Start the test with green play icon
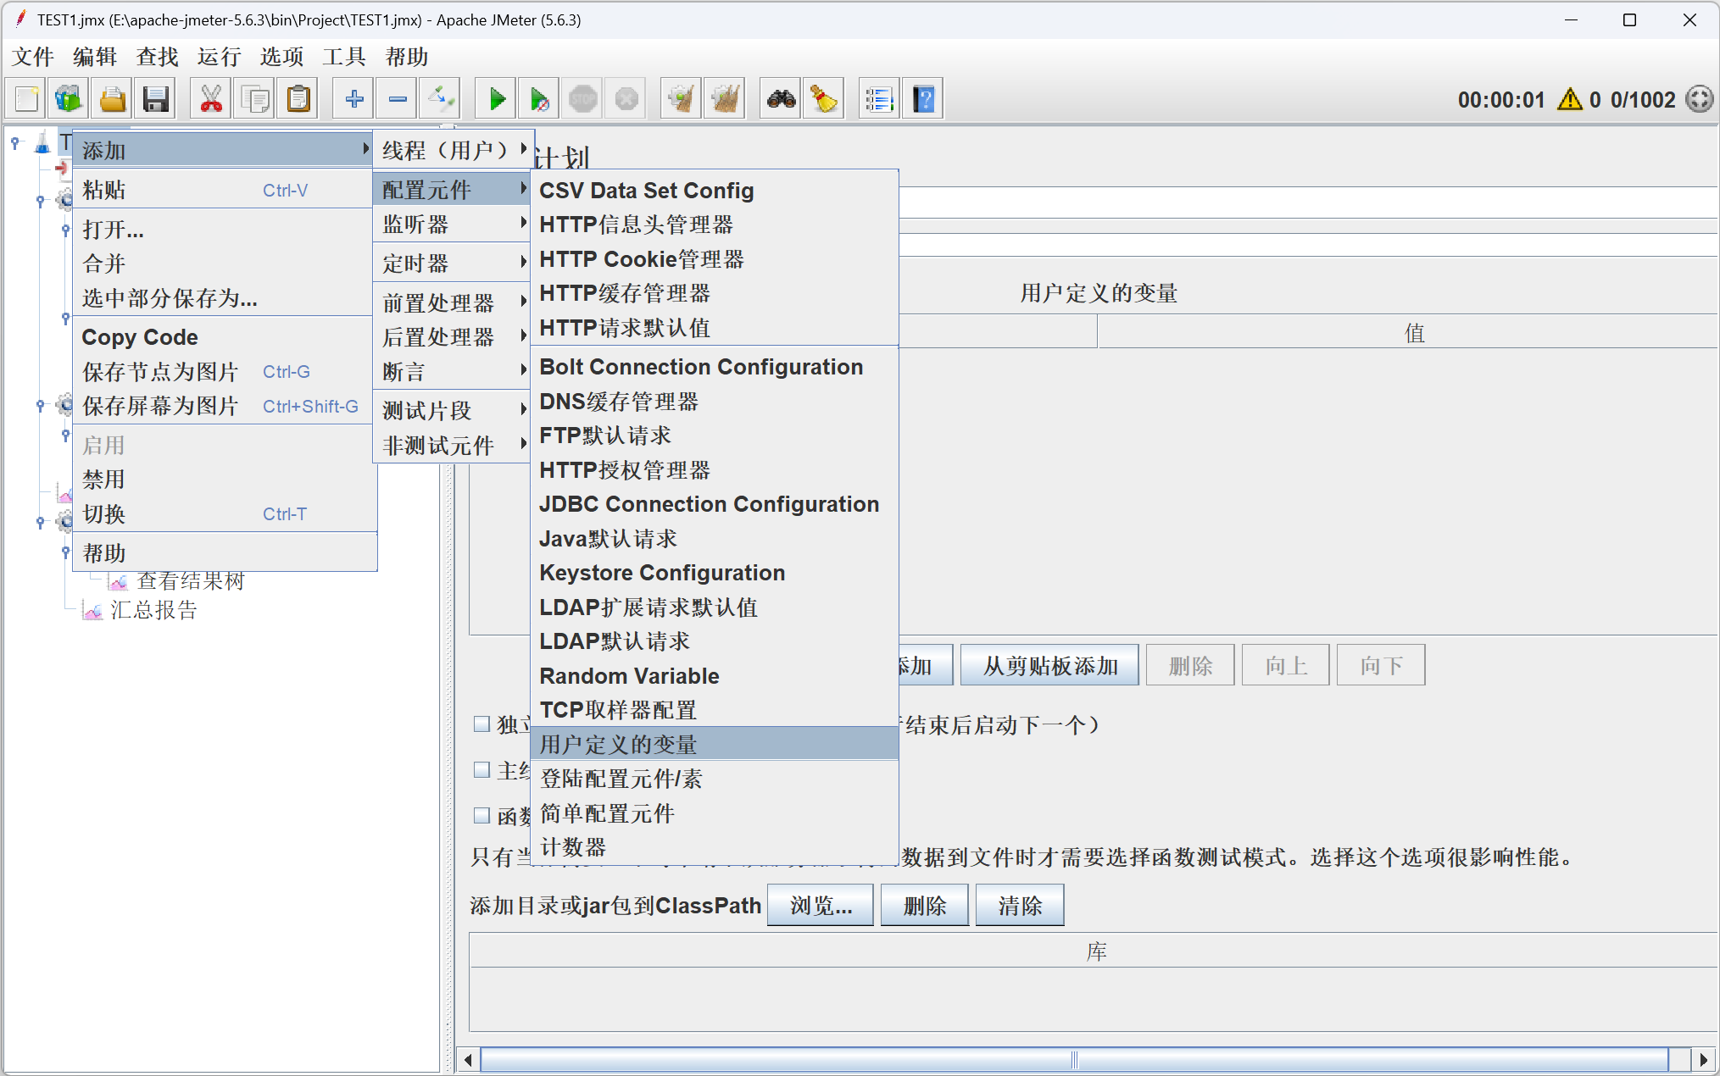The height and width of the screenshot is (1076, 1720). pos(497,99)
